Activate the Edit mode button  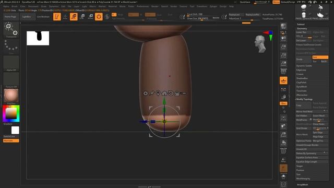click(x=57, y=17)
